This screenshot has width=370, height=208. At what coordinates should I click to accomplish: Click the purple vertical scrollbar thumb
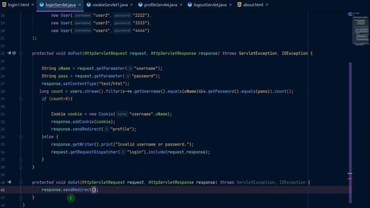(x=350, y=132)
